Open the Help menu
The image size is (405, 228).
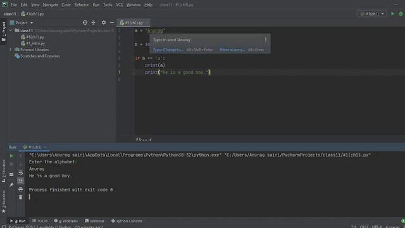[148, 4]
